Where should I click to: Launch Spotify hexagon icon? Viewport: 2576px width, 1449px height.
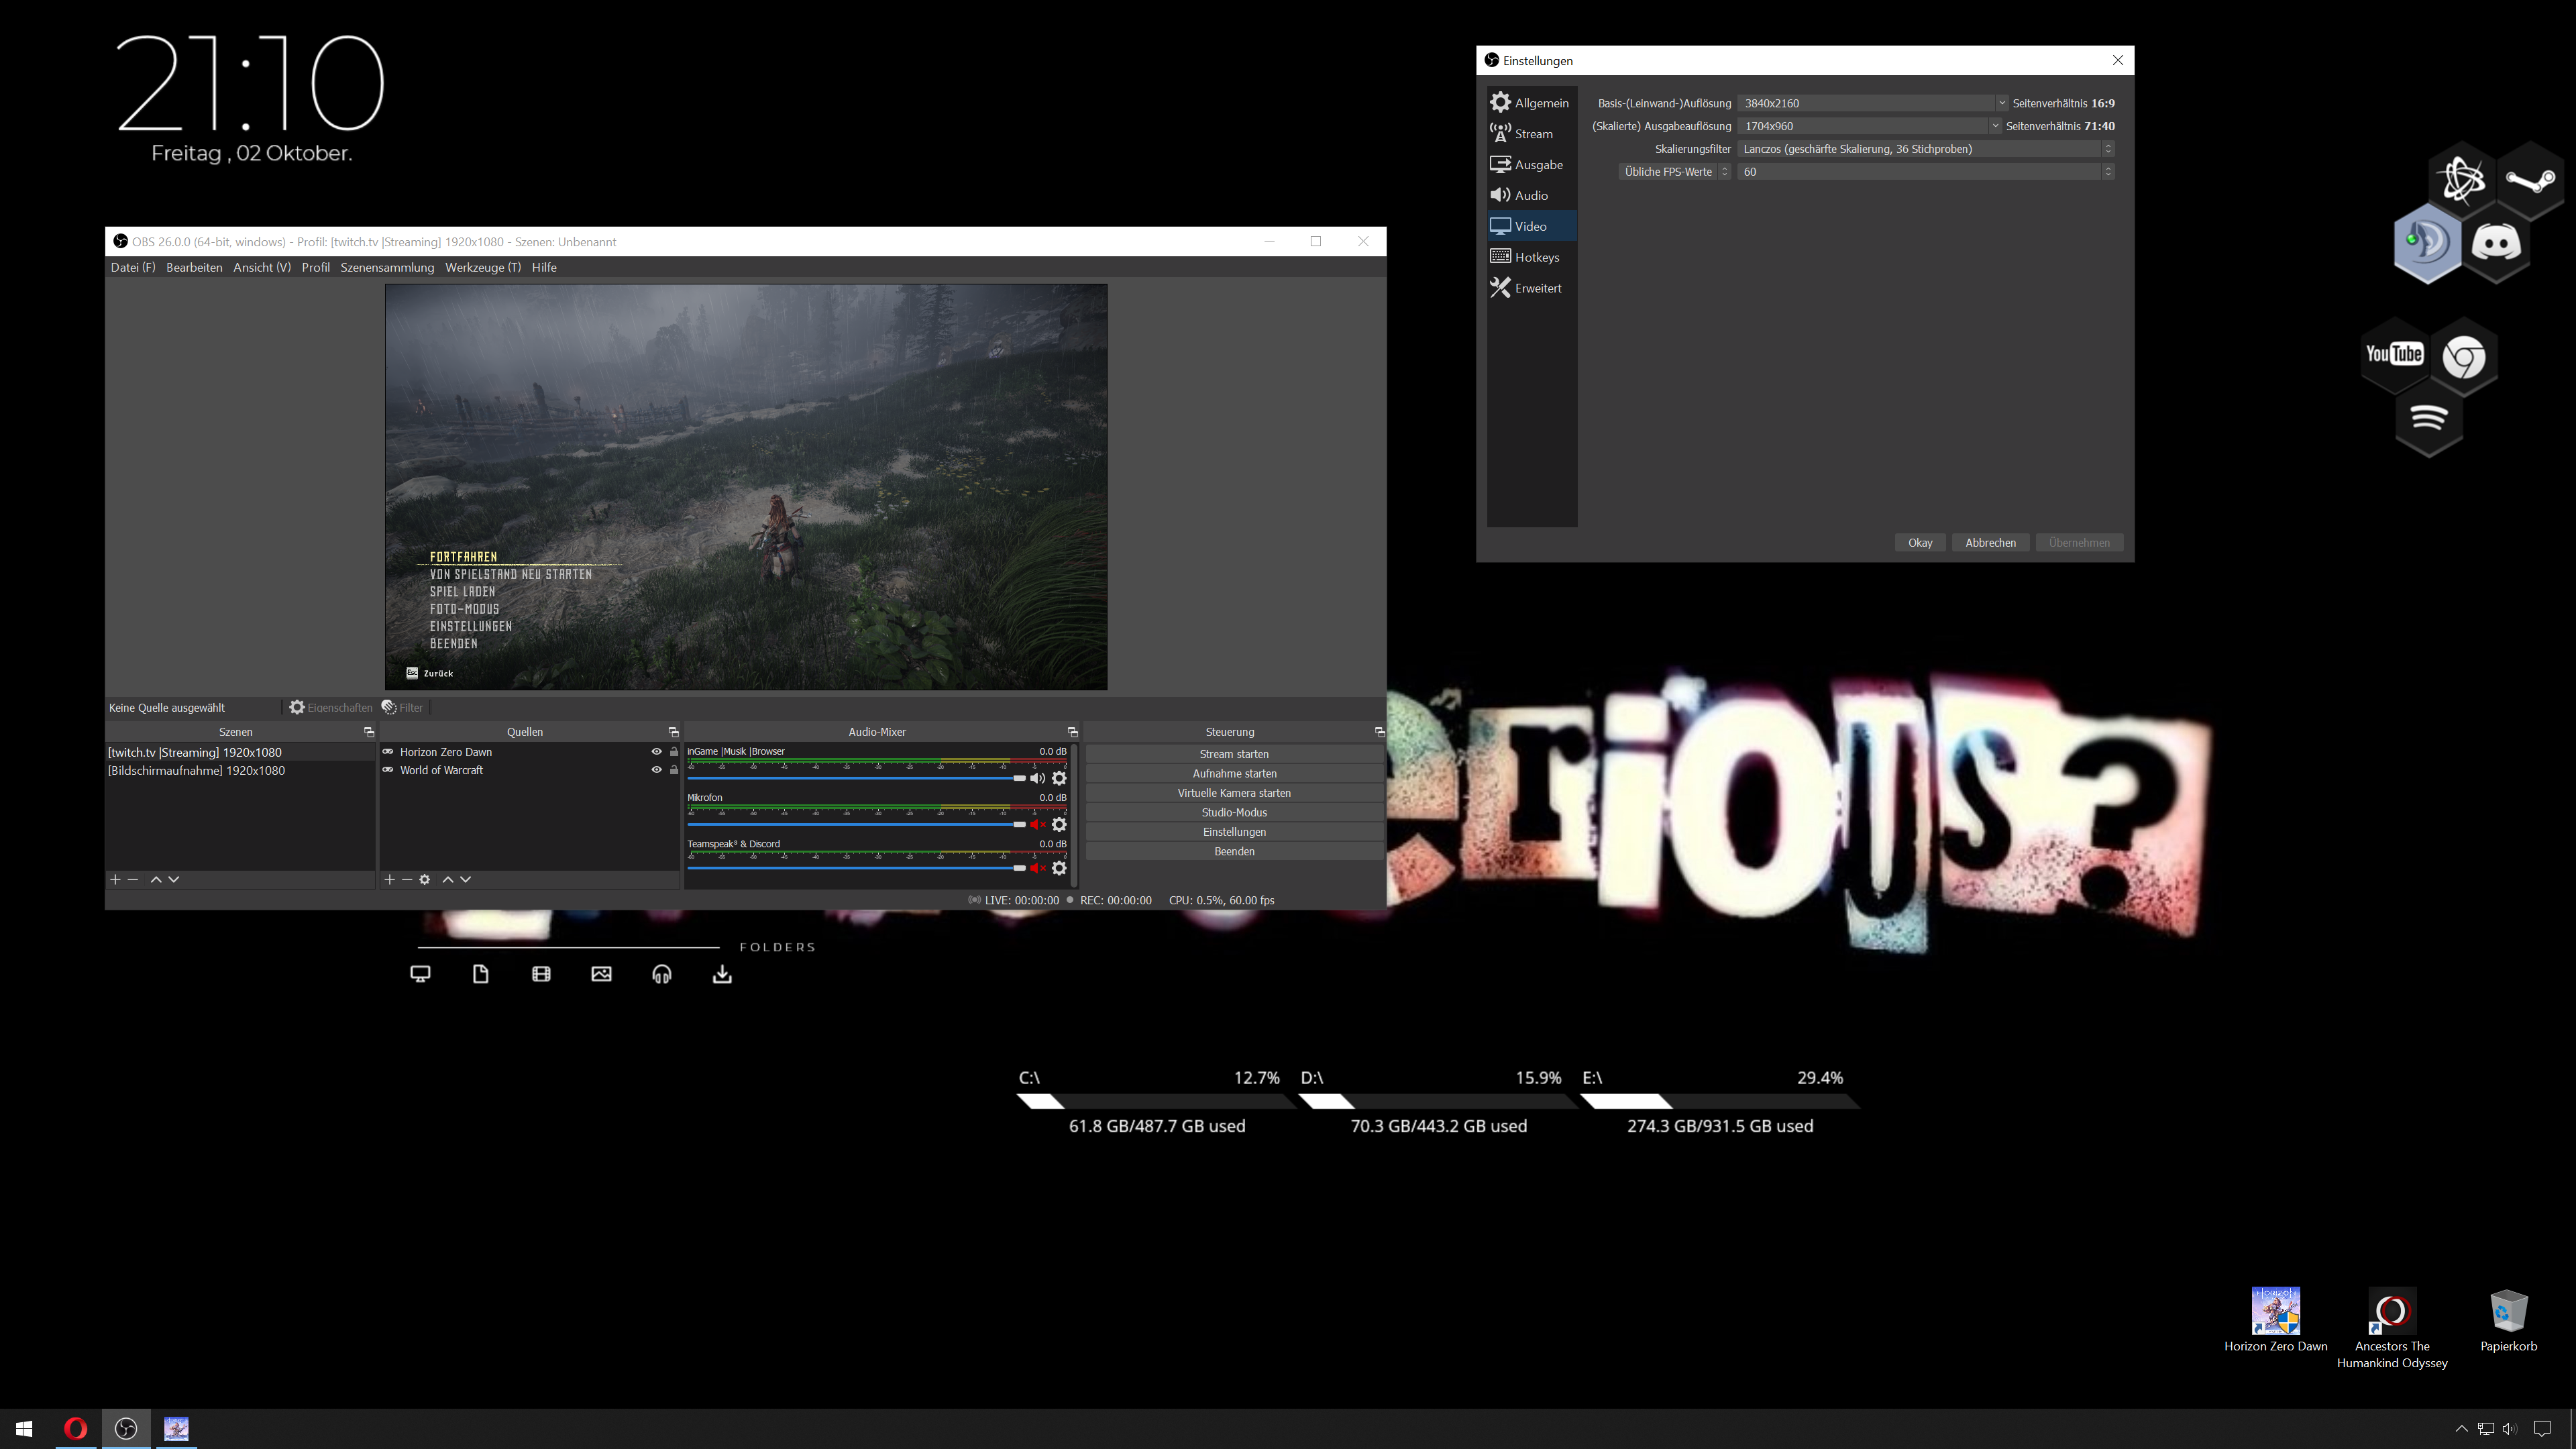click(x=2428, y=417)
